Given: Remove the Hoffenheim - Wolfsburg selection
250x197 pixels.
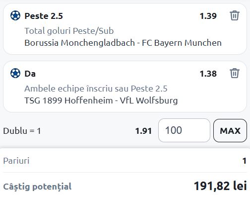Looking at the screenshot, I should click(x=235, y=73).
